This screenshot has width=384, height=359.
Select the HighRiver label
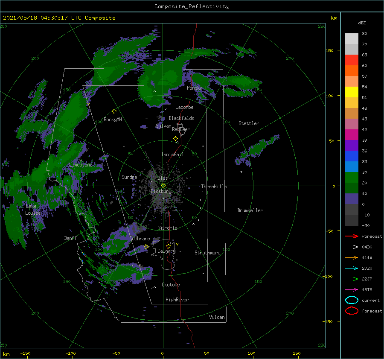click(x=177, y=300)
